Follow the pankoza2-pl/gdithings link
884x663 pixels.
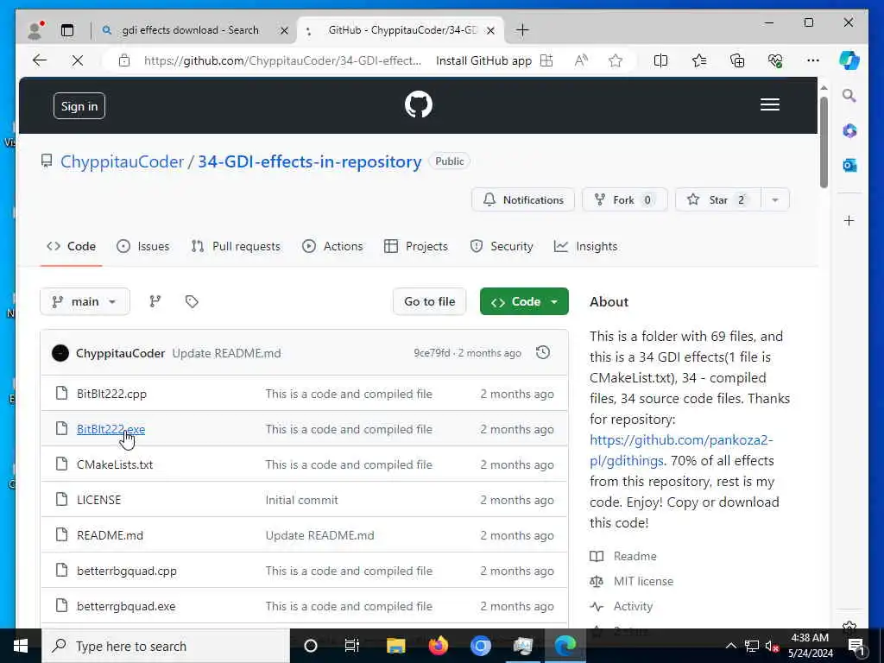click(x=681, y=450)
